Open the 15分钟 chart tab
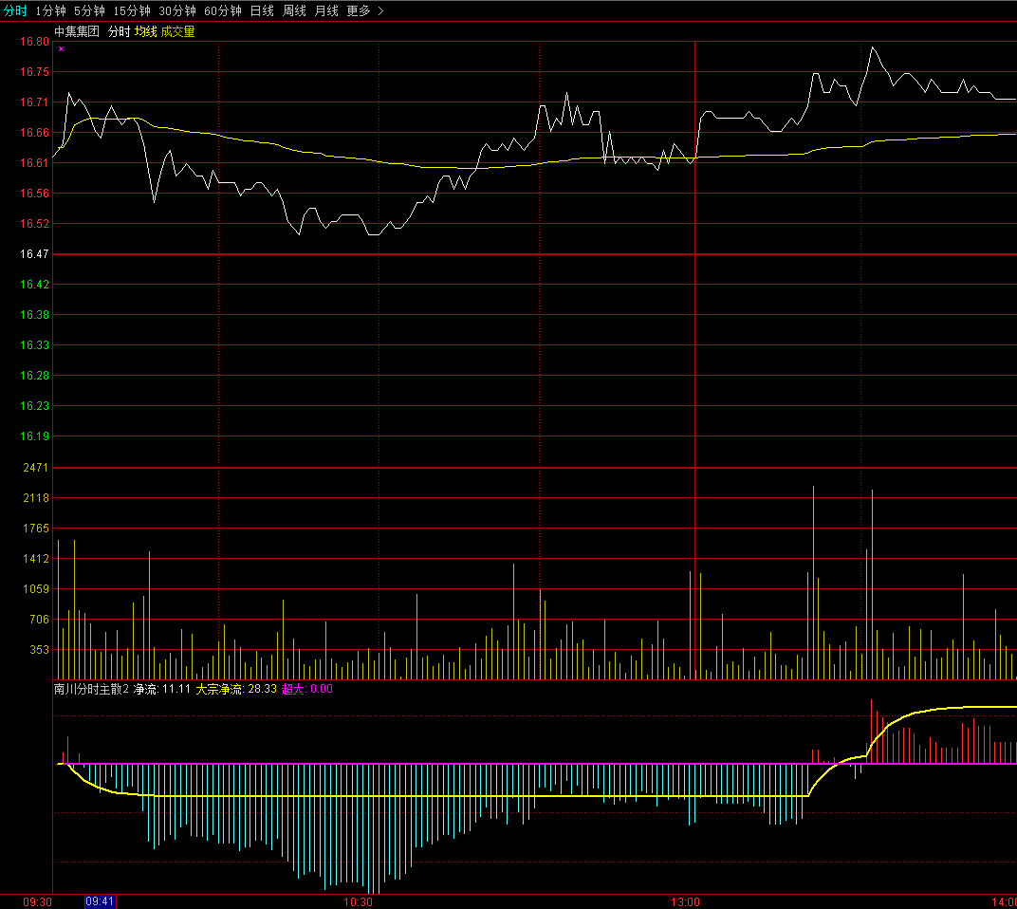The width and height of the screenshot is (1017, 909). point(132,11)
